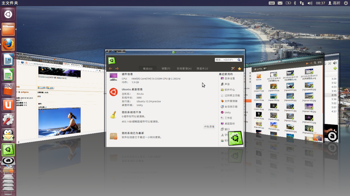Select Ubuntu Tweak icon in the launcher
This screenshot has width=350, height=196.
pyautogui.click(x=8, y=150)
